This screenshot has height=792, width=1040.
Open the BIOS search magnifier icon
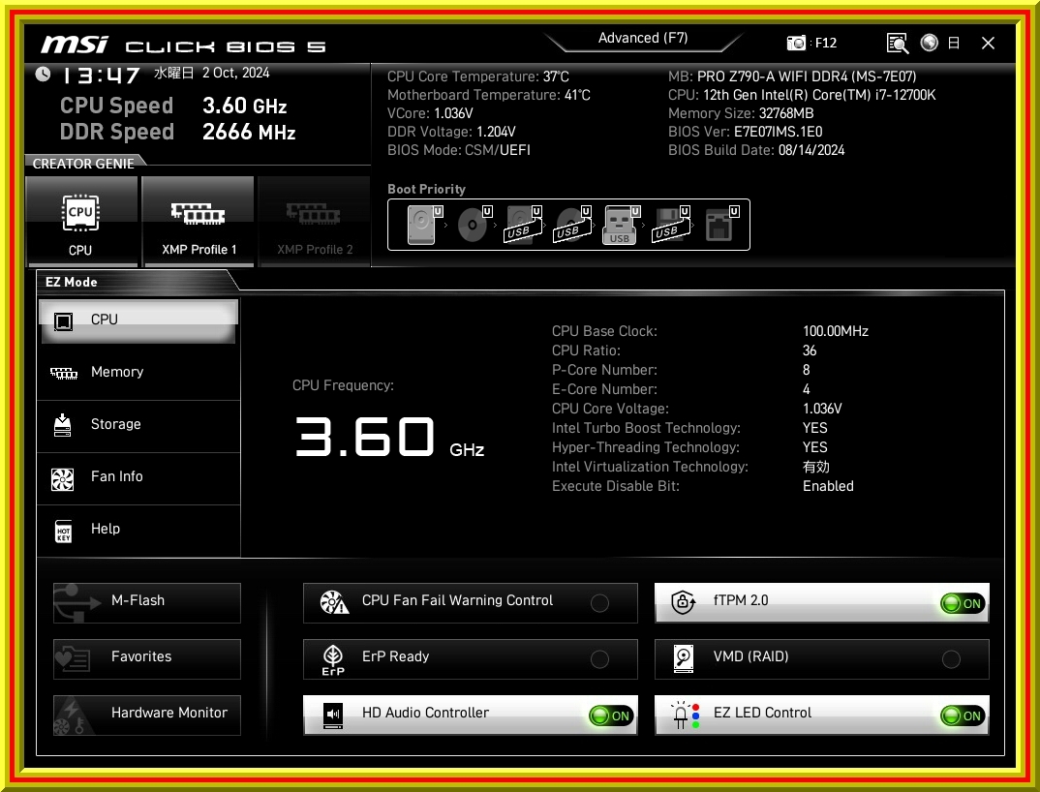click(x=898, y=44)
